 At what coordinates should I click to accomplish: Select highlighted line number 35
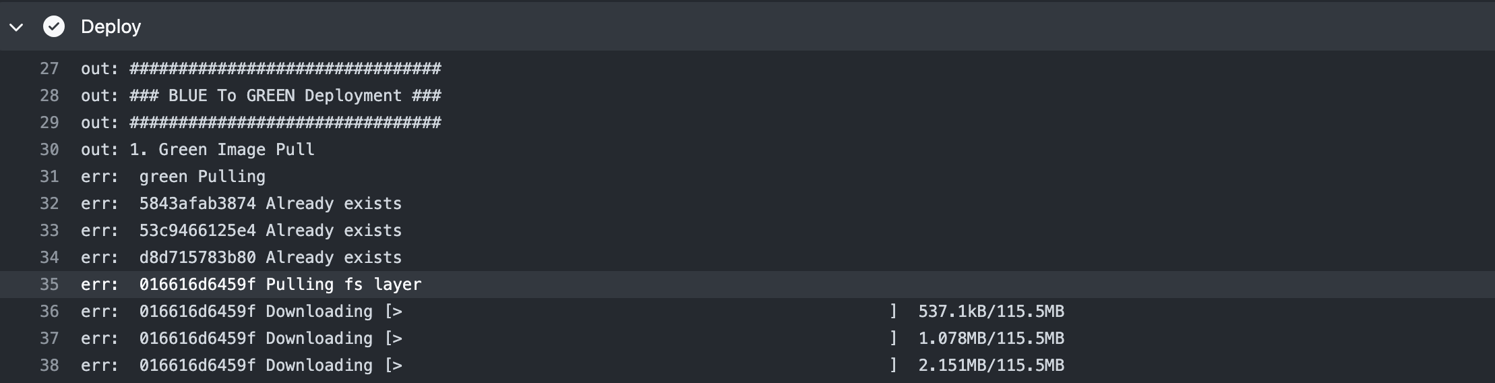coord(49,285)
